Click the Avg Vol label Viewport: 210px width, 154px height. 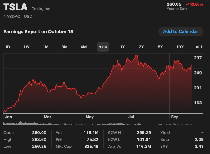coord(115,146)
